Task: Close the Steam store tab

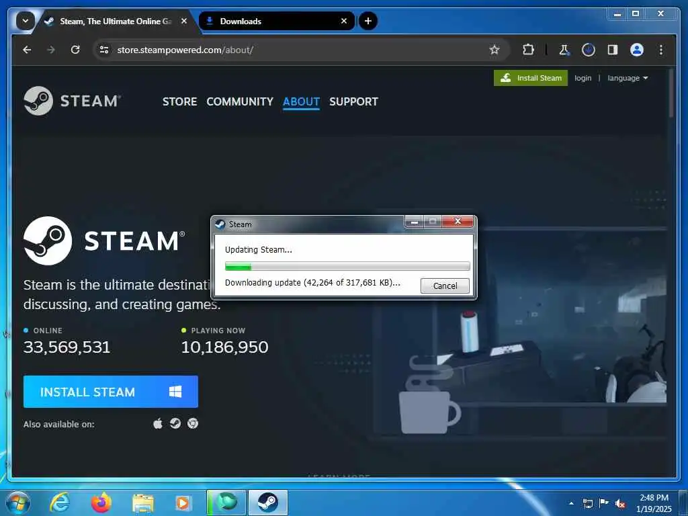Action: pos(184,21)
